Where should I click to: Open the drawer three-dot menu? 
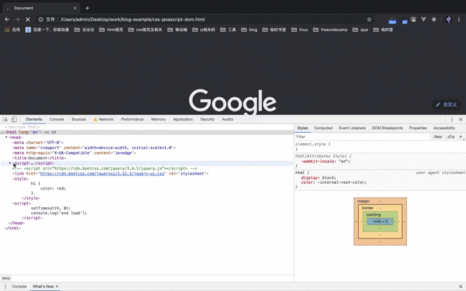pos(5,286)
